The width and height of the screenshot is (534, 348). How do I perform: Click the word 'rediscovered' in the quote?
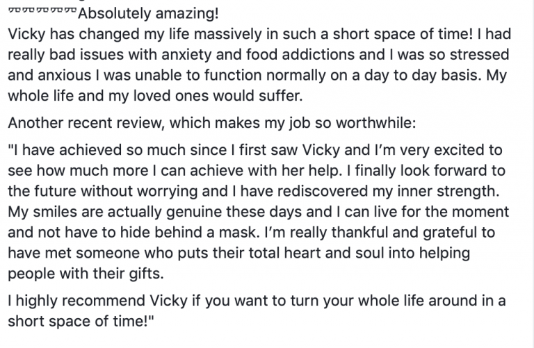pos(323,191)
